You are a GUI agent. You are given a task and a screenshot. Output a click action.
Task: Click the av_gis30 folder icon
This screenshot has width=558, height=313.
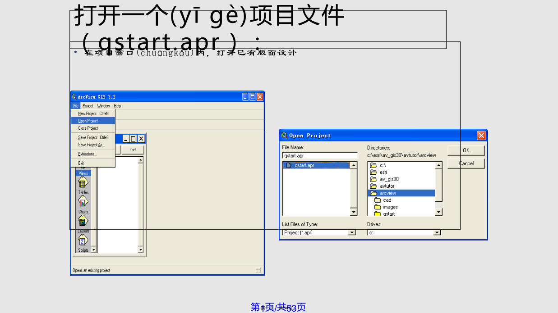click(x=374, y=179)
